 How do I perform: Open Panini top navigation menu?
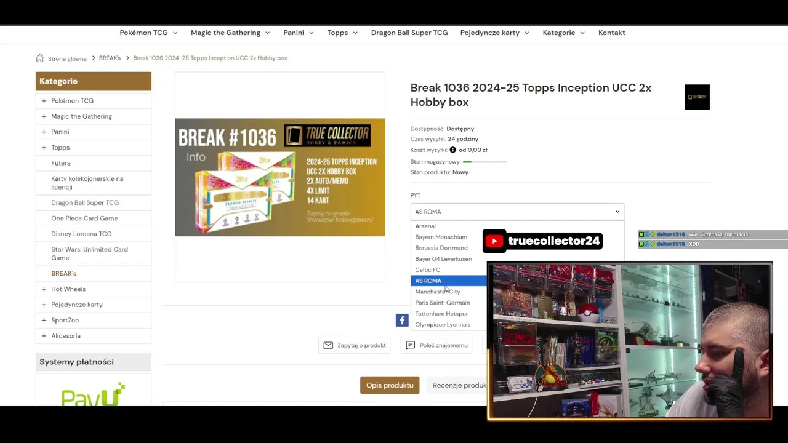click(x=299, y=33)
